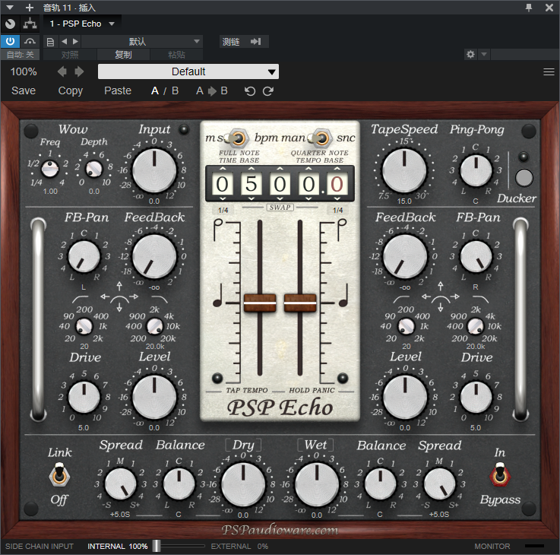560x555 pixels.
Task: Toggle the man/snc sync switch
Action: click(x=321, y=138)
